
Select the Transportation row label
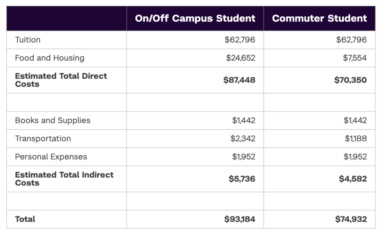(43, 139)
